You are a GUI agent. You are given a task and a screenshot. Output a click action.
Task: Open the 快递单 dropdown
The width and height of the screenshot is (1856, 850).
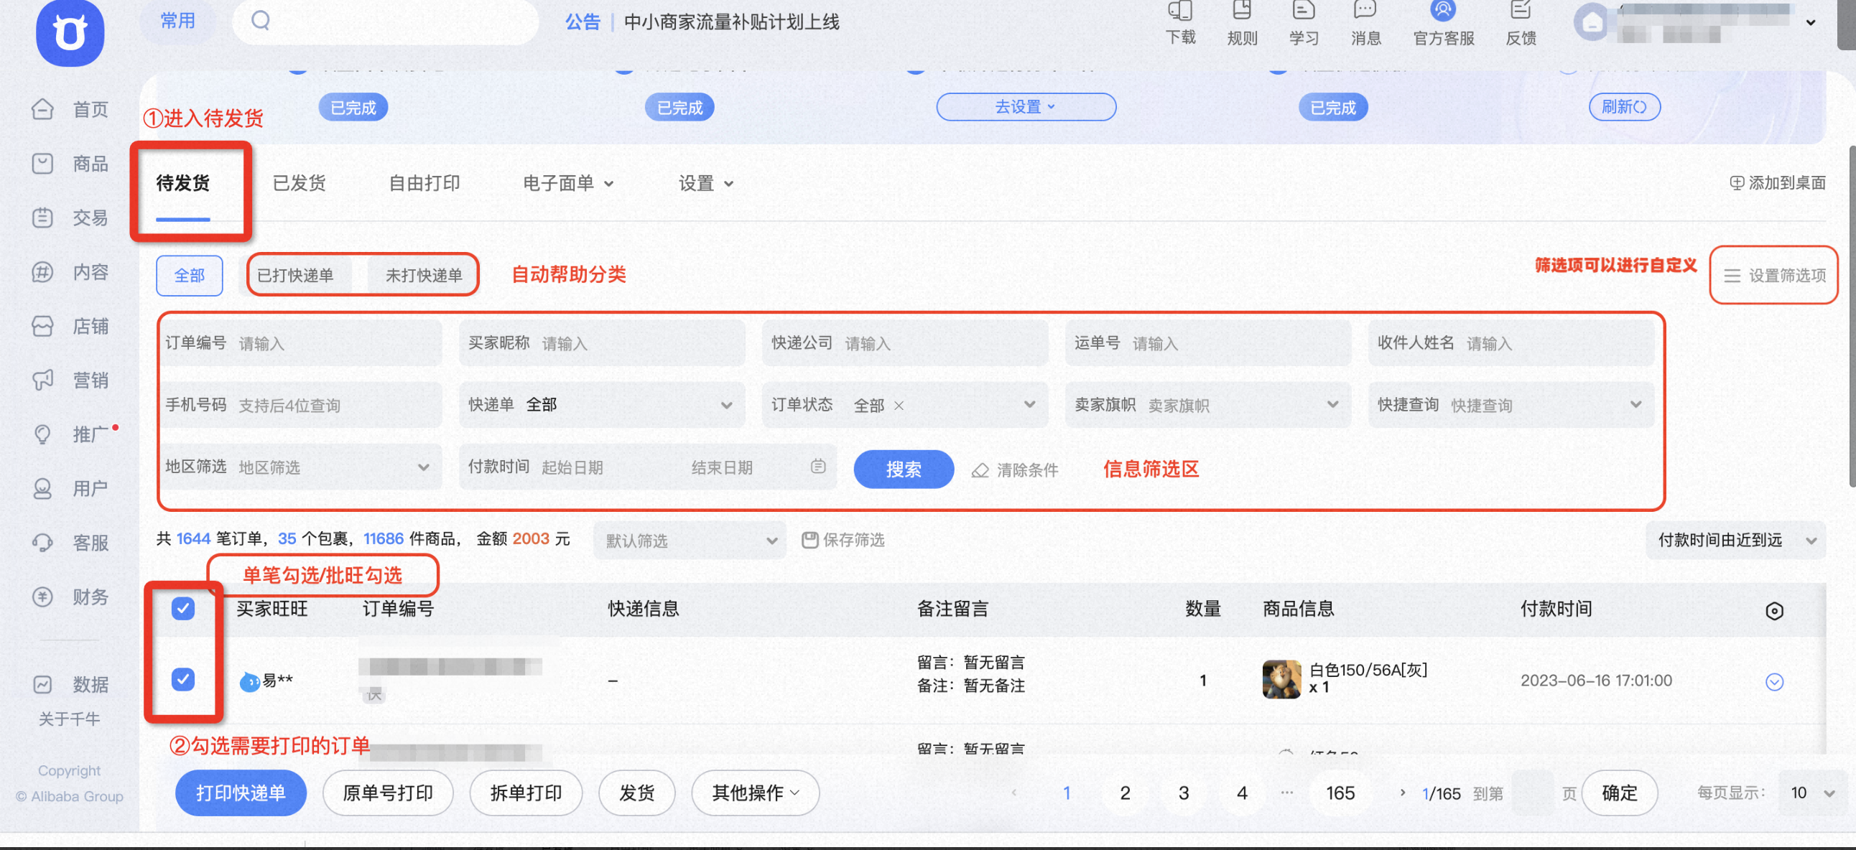click(x=601, y=405)
